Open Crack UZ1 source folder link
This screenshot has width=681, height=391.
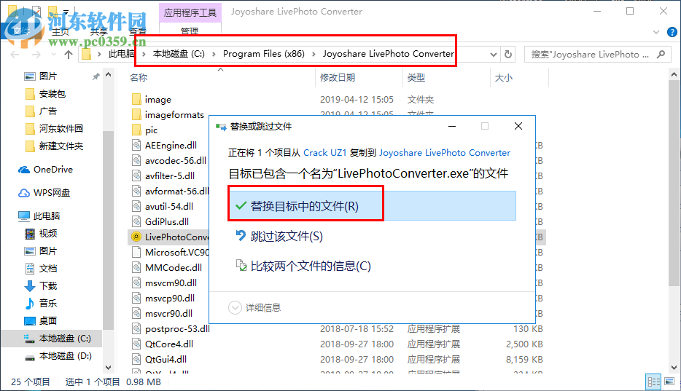coord(324,153)
